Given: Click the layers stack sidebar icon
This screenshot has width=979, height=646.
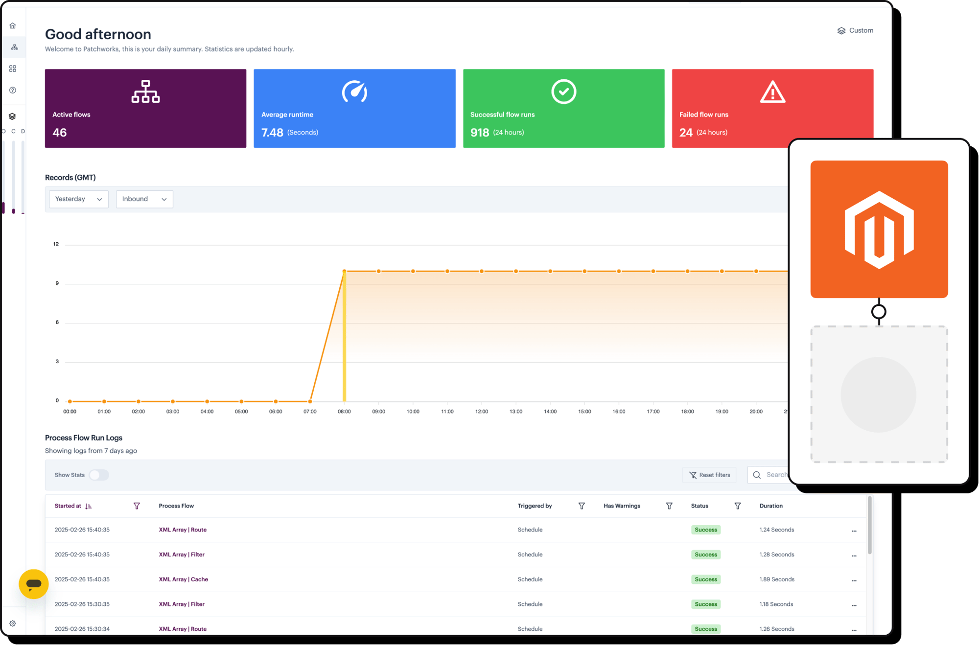Looking at the screenshot, I should tap(12, 116).
